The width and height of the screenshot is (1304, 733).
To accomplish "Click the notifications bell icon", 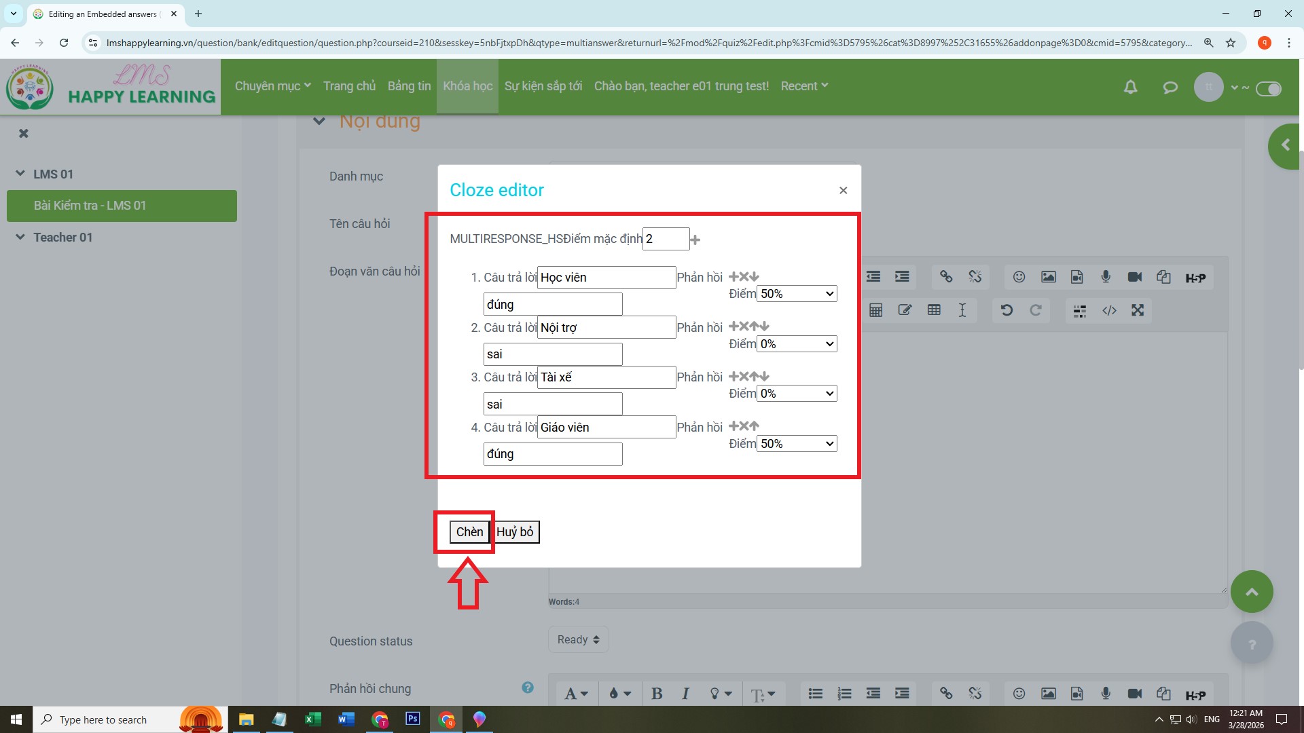I will (1130, 87).
